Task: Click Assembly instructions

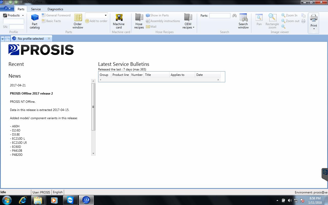Action: click(x=163, y=21)
